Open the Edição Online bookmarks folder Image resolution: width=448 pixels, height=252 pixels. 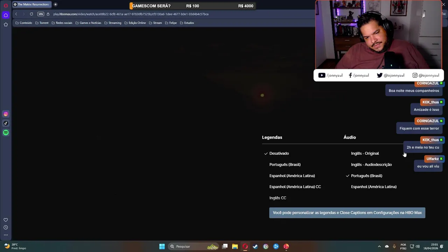pos(135,23)
